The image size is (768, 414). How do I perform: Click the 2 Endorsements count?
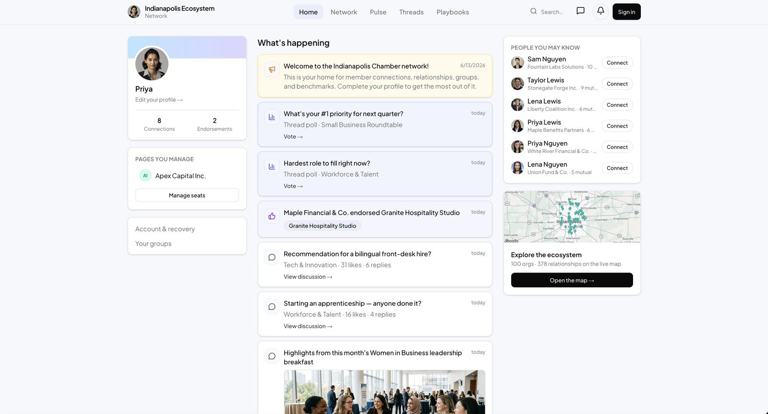point(215,124)
